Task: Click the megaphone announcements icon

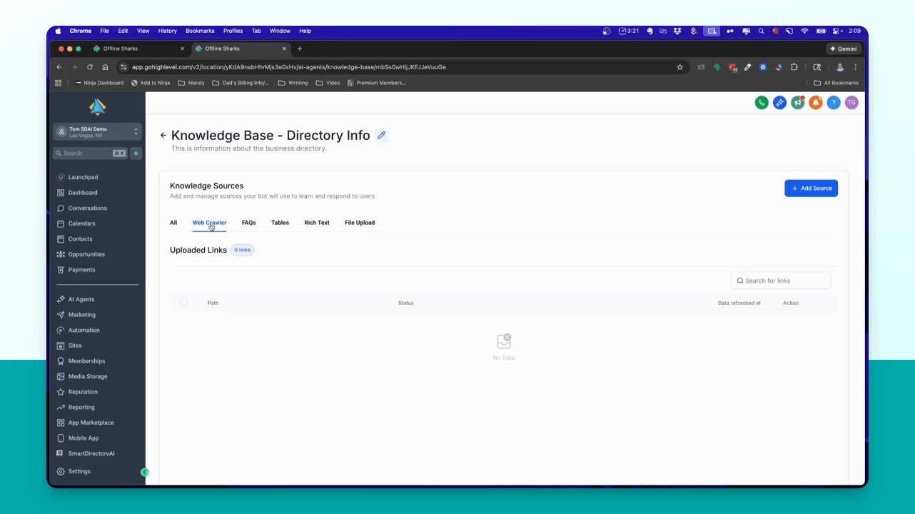Action: pos(797,103)
